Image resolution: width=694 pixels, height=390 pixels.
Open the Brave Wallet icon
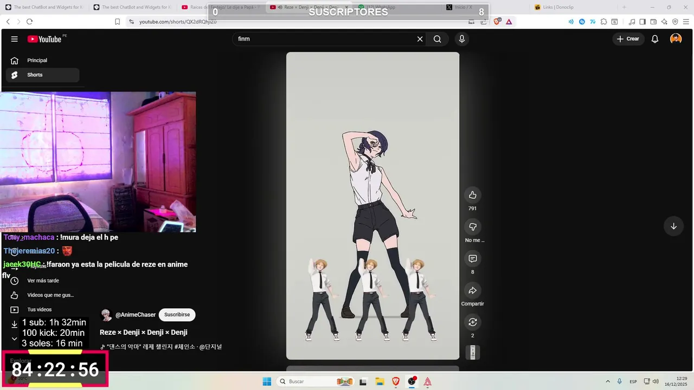pos(653,22)
